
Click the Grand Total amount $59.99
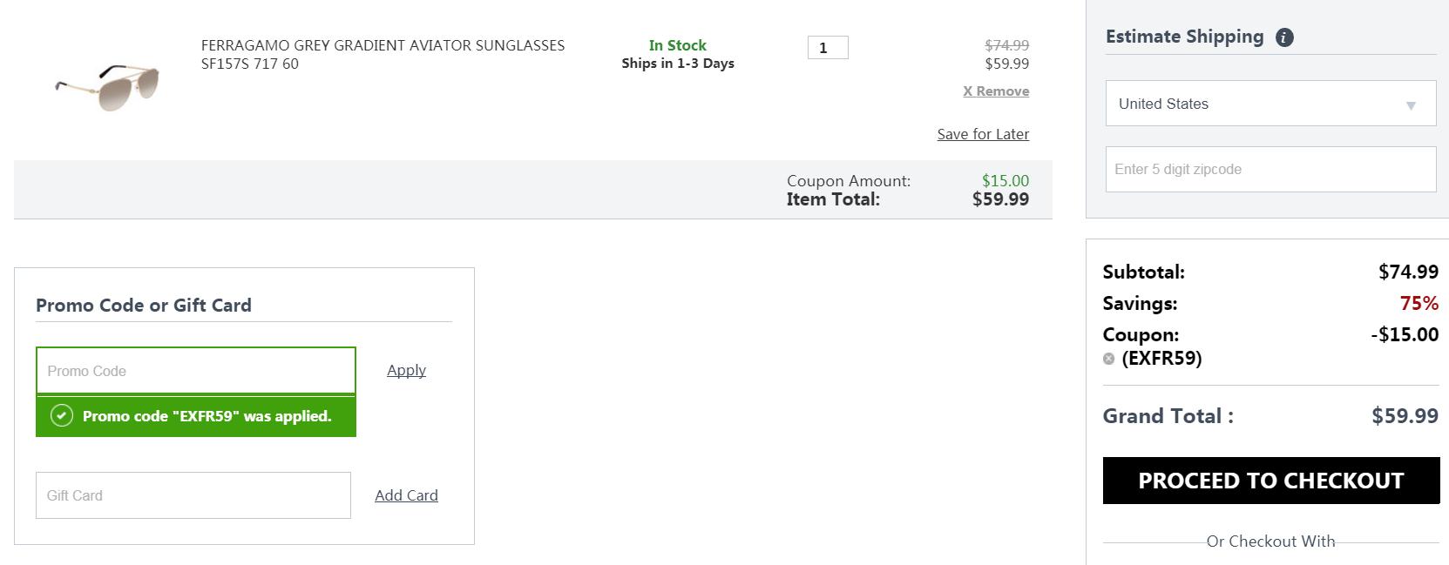point(1405,416)
